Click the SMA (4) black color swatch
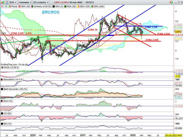This screenshot has height=137, width=183. [54, 6]
